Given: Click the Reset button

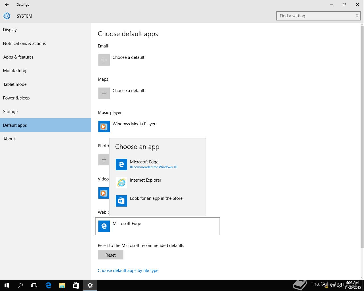Looking at the screenshot, I should click(111, 255).
